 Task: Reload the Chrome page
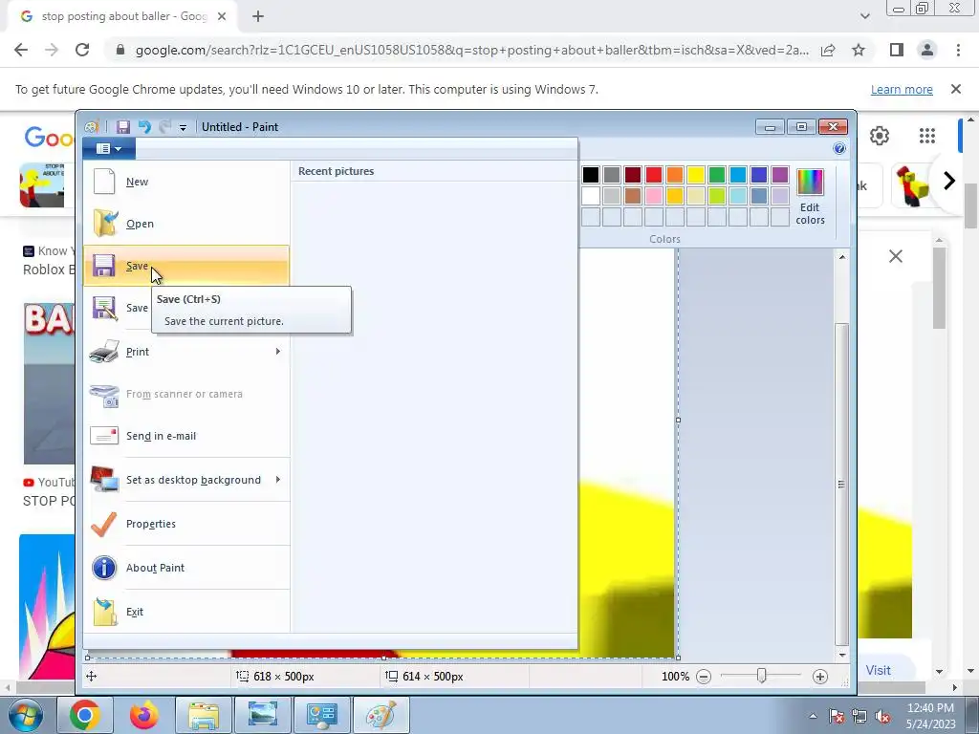(x=82, y=50)
